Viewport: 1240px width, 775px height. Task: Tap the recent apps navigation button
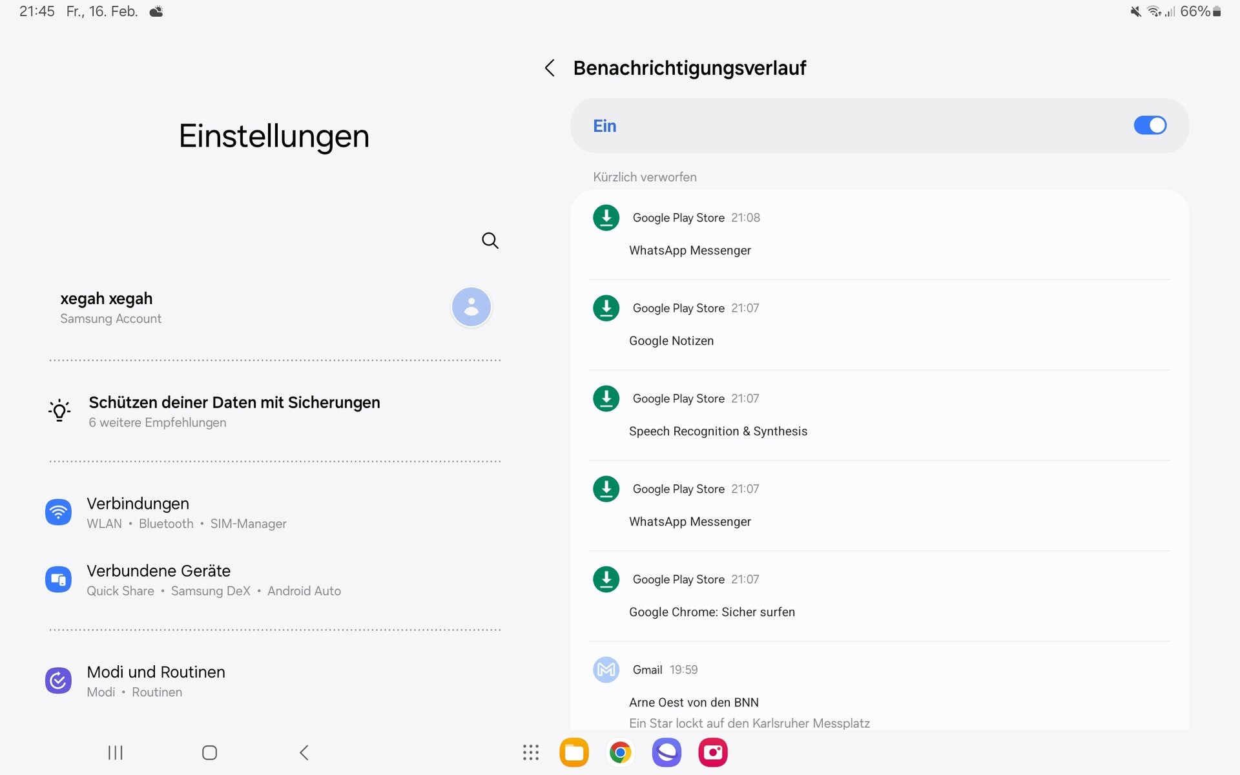[116, 752]
